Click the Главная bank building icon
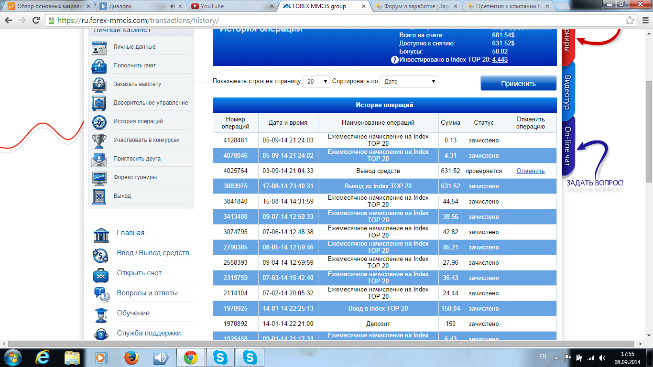This screenshot has width=653, height=367. pyautogui.click(x=101, y=233)
